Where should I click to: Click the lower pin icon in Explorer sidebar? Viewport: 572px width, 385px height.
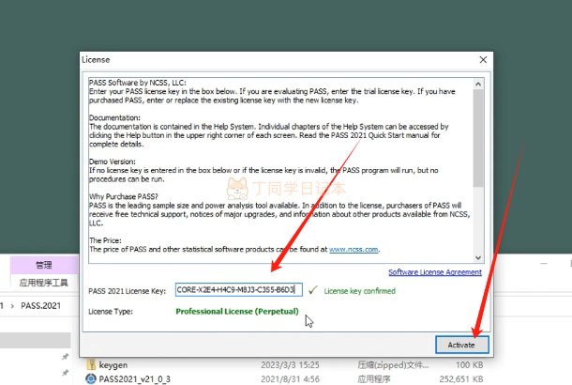(x=65, y=373)
